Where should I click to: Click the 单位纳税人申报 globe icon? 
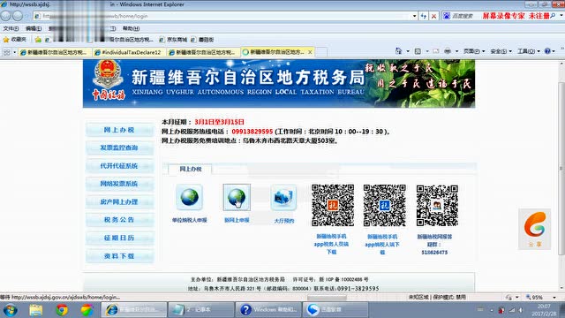point(190,197)
